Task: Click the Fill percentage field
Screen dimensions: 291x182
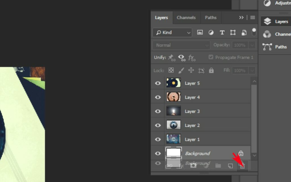Action: 240,70
